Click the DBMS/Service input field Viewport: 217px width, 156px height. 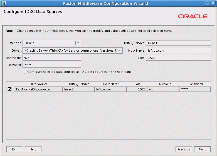(179, 43)
